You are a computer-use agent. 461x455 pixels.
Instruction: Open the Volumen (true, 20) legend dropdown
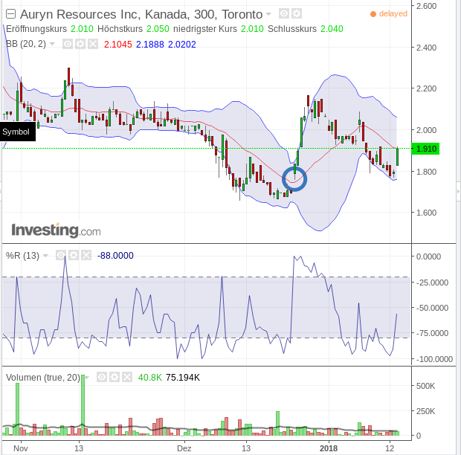click(x=86, y=378)
